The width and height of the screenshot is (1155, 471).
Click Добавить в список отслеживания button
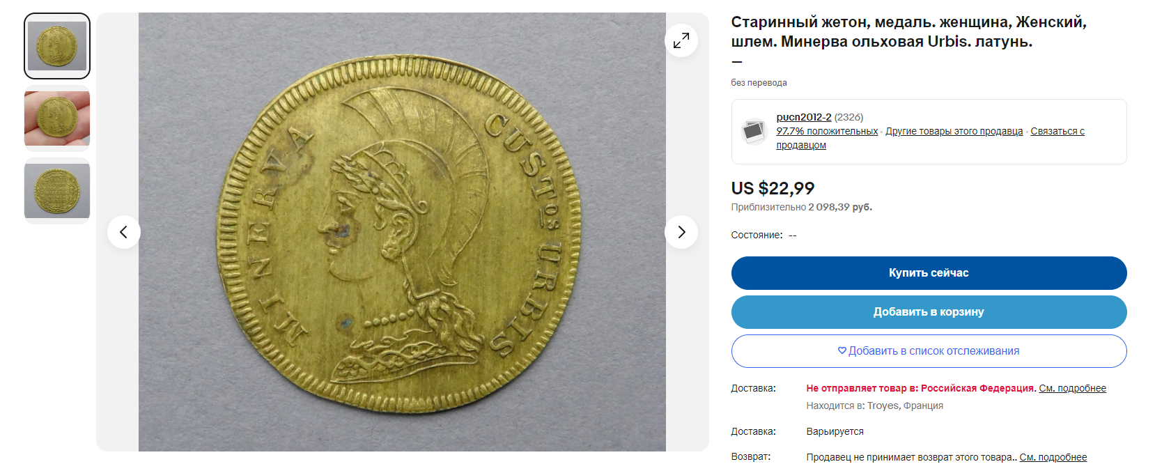click(x=929, y=351)
